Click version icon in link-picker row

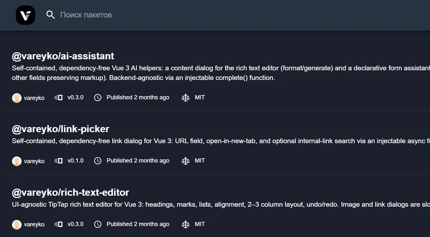click(59, 161)
